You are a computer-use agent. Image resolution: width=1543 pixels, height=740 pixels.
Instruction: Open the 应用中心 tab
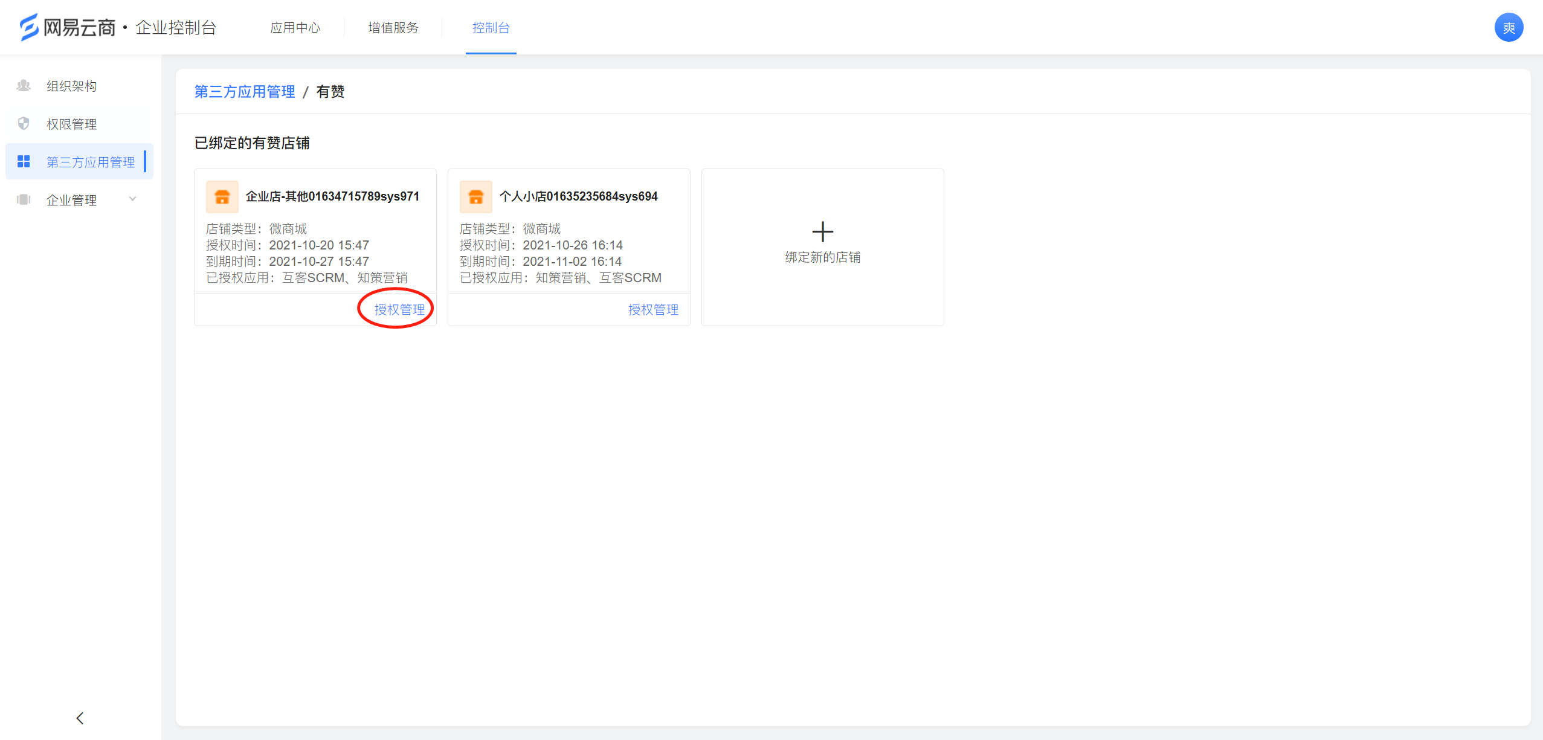point(295,28)
